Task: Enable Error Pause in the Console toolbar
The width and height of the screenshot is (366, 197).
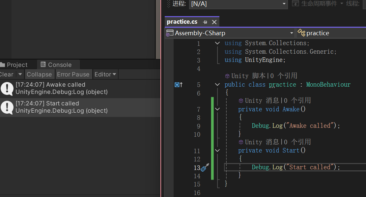Action: [x=73, y=74]
